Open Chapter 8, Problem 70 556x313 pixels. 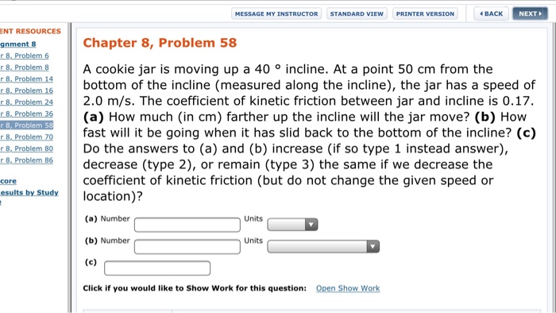tap(26, 137)
